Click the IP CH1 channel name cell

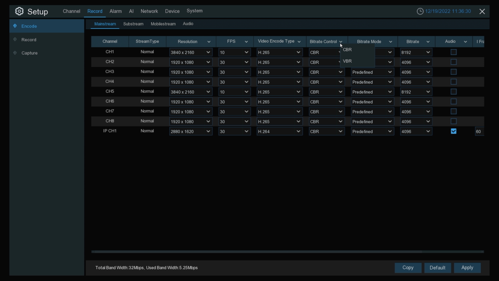pyautogui.click(x=110, y=131)
